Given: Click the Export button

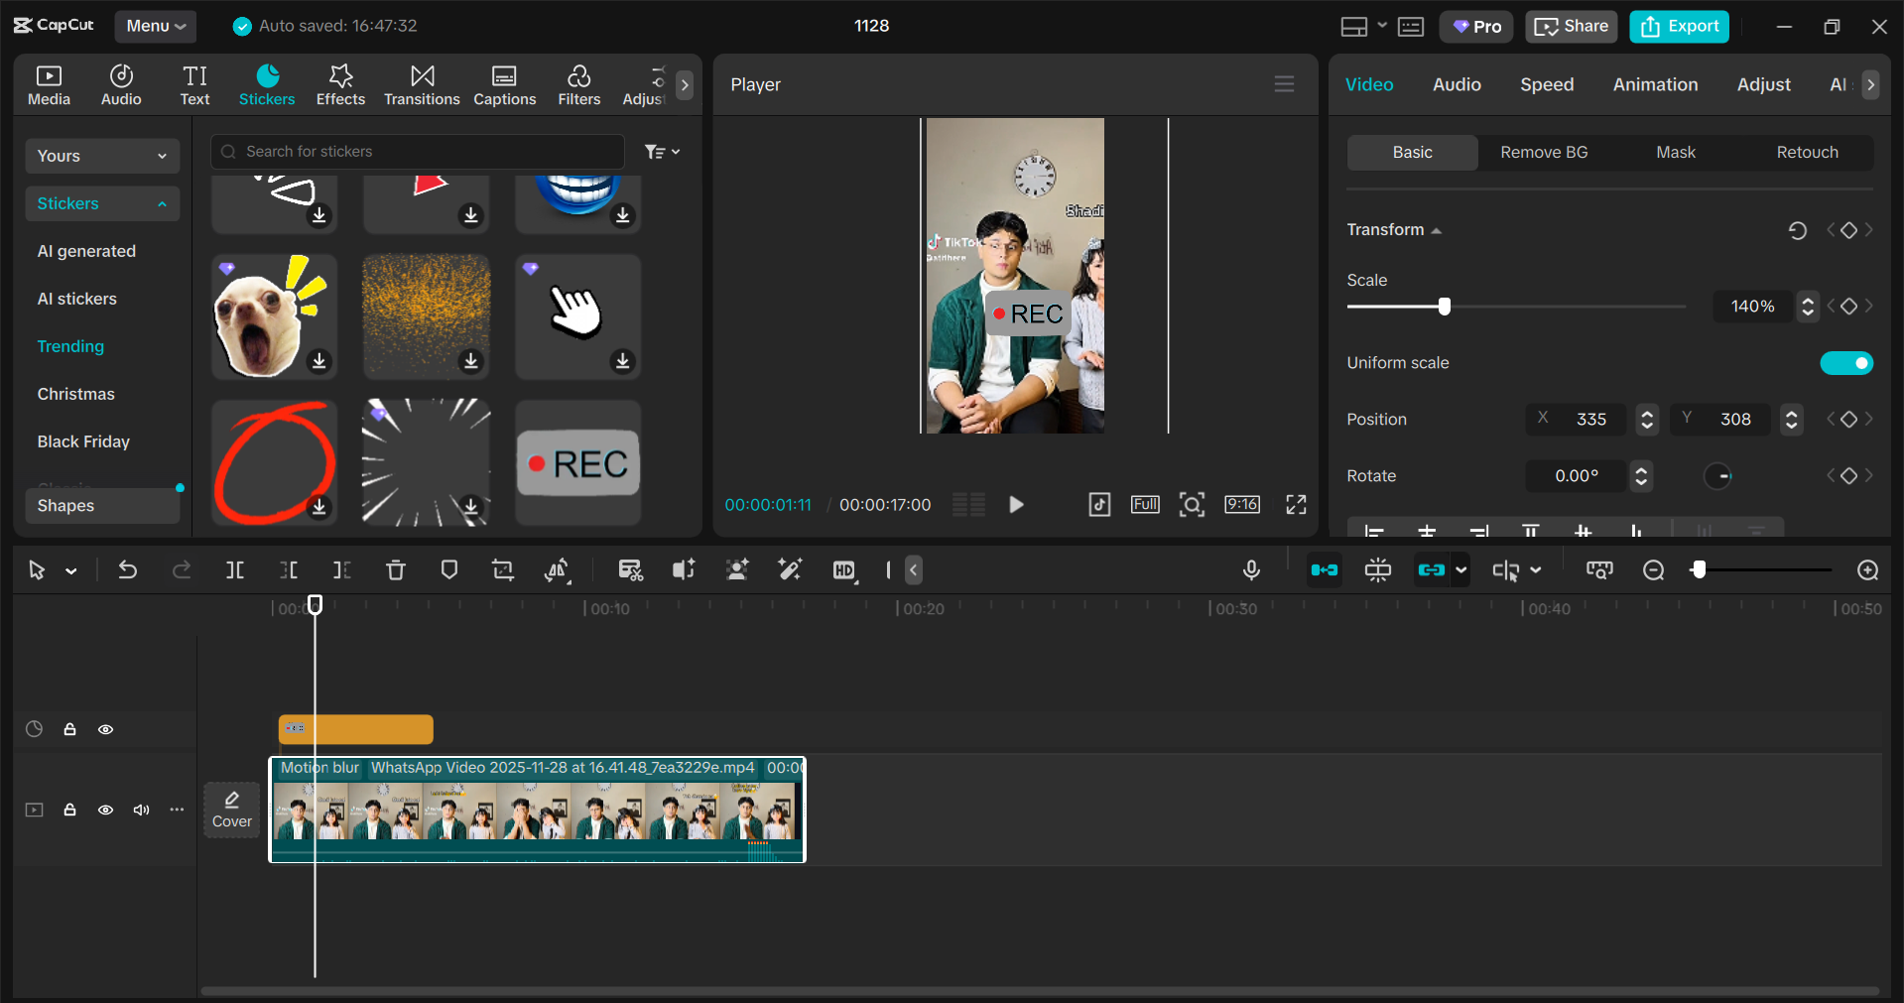Looking at the screenshot, I should (x=1678, y=26).
